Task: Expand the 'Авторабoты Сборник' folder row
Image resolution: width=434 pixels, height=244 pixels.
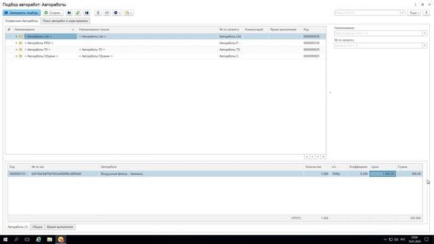Action: point(16,56)
